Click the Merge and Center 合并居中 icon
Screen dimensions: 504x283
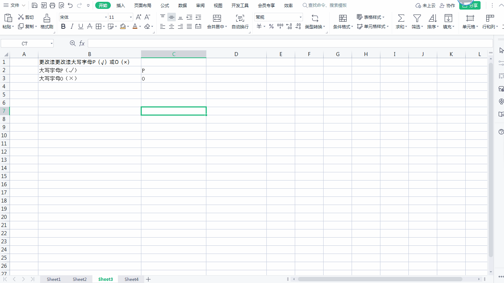pyautogui.click(x=217, y=18)
